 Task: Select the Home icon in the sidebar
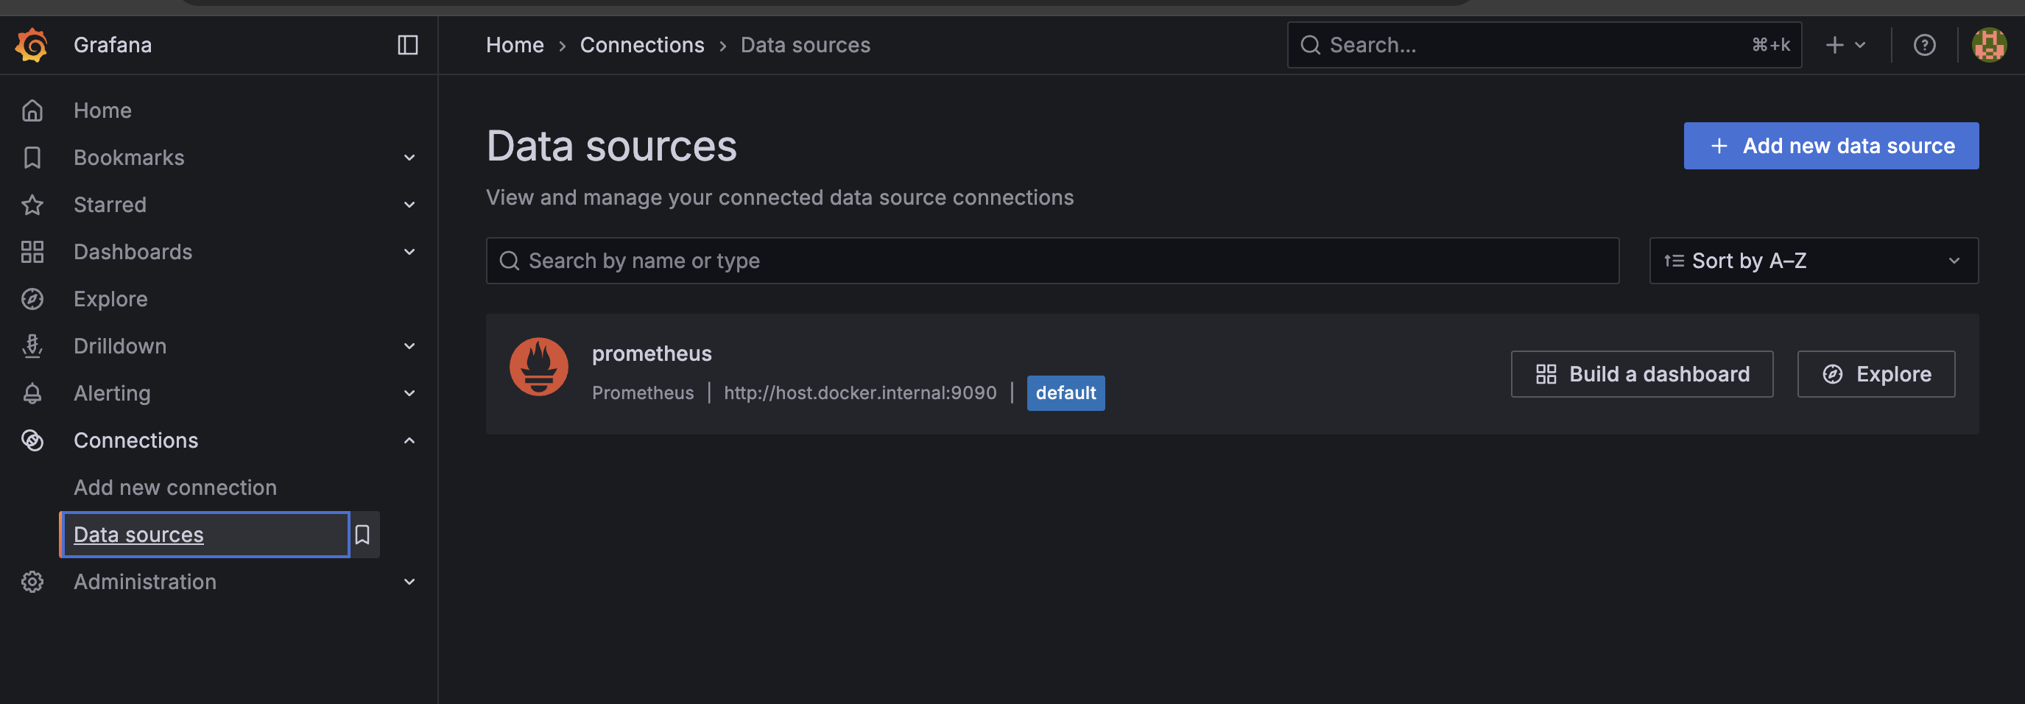(32, 110)
